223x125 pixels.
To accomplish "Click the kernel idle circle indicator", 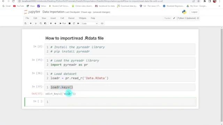I will coord(198,18).
